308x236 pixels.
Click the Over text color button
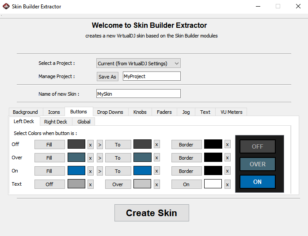(118, 184)
